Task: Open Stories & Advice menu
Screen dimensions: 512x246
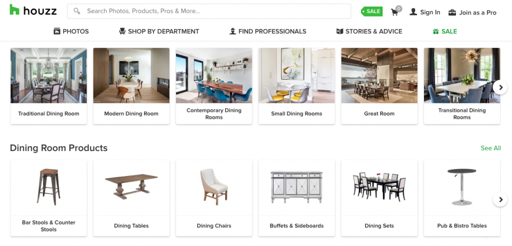Action: click(x=369, y=31)
